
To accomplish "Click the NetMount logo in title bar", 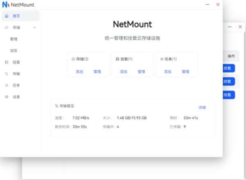I will click(6, 5).
